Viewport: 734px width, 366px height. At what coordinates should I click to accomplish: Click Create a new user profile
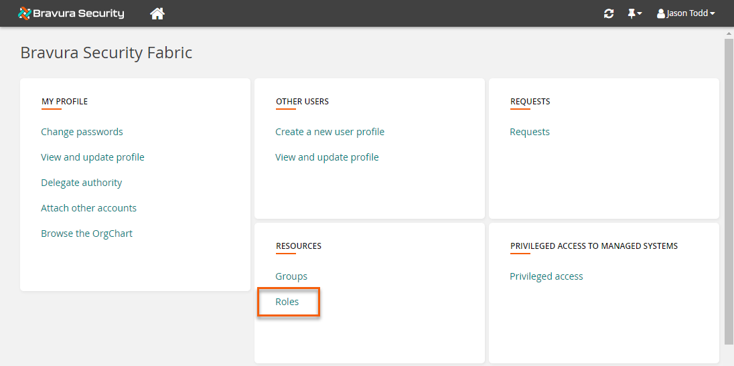click(x=329, y=132)
